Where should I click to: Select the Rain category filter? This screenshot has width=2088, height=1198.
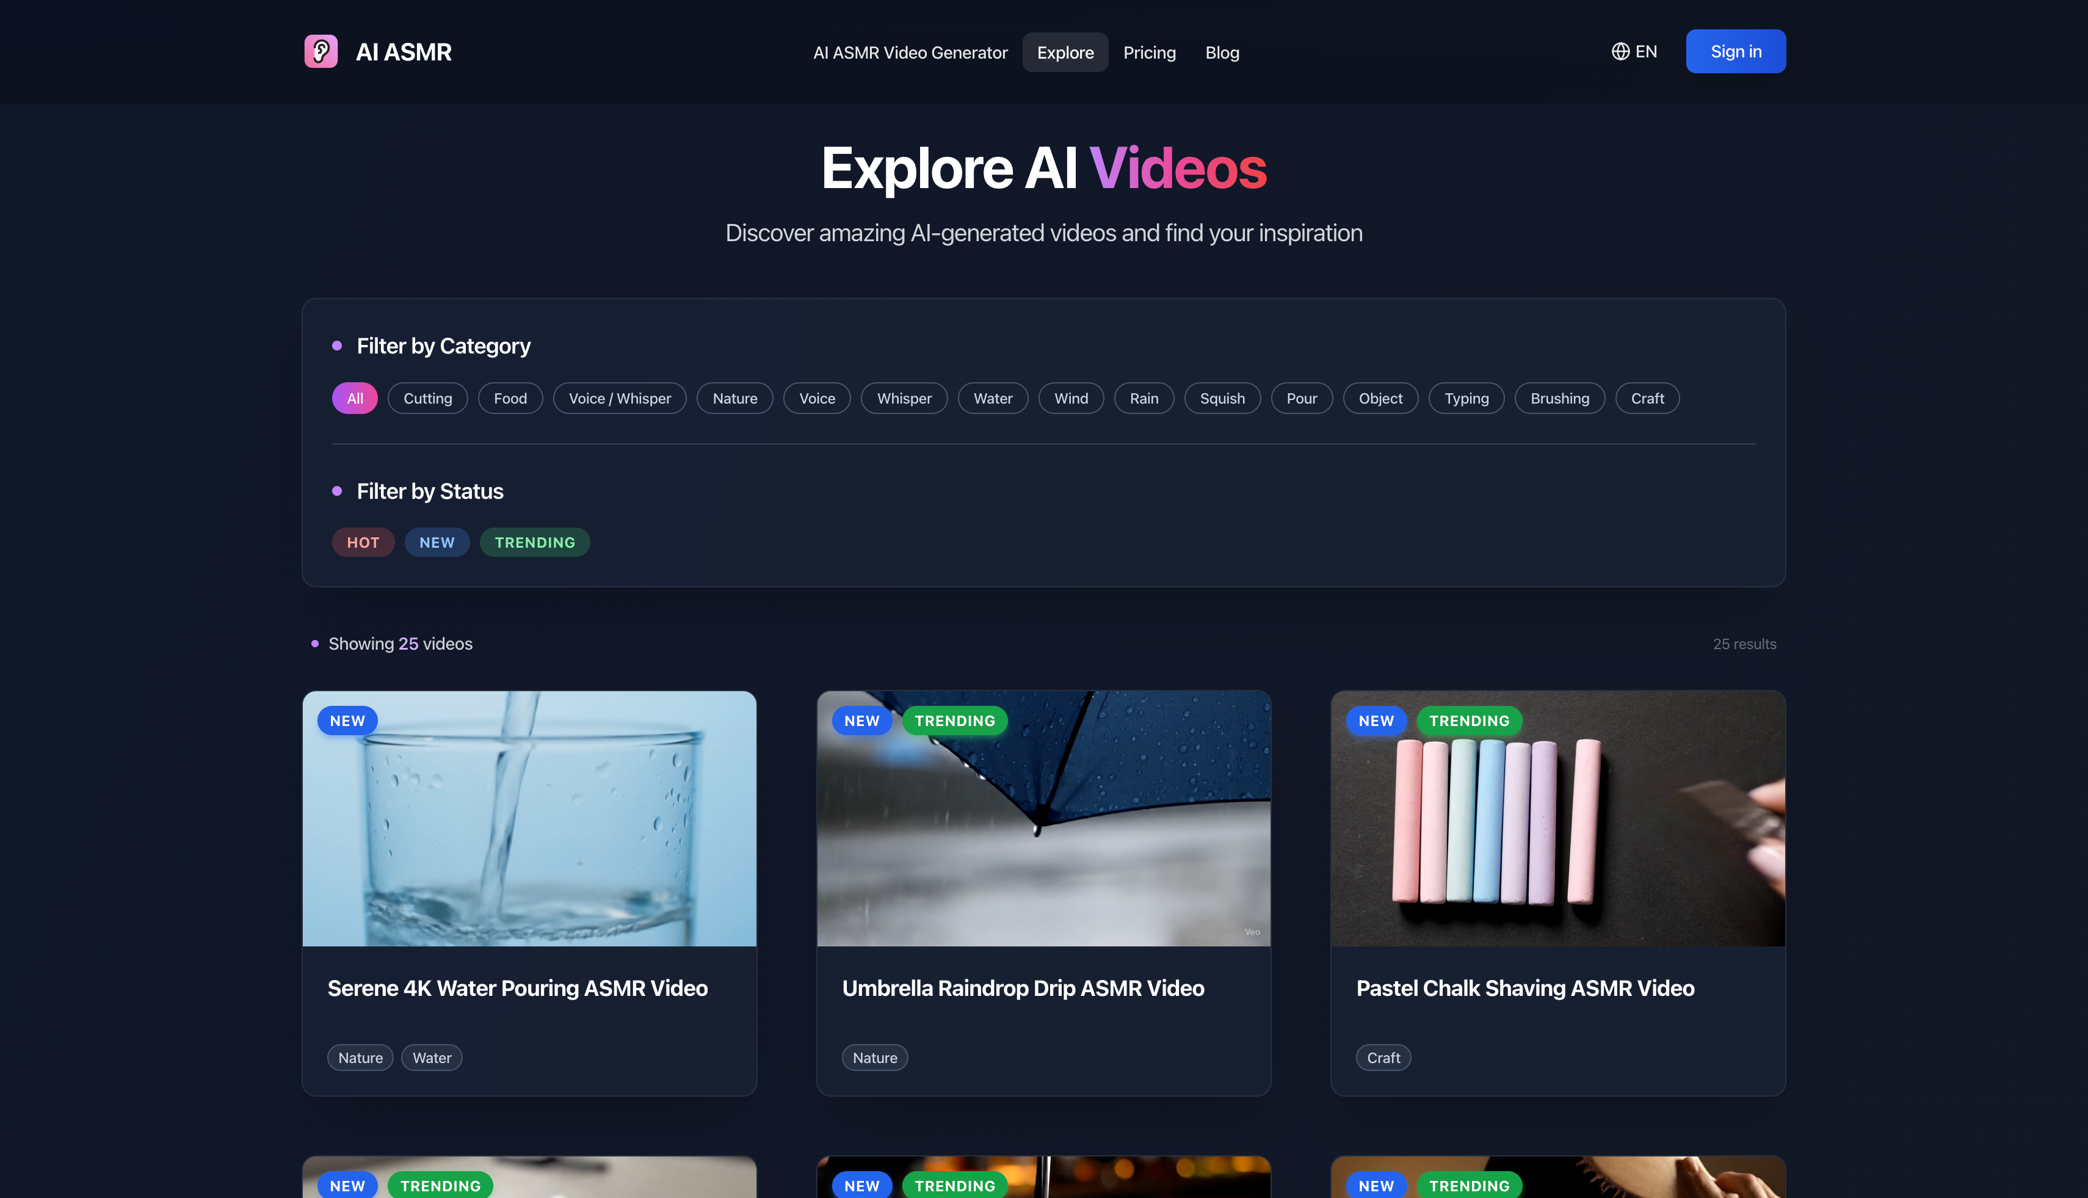point(1144,398)
